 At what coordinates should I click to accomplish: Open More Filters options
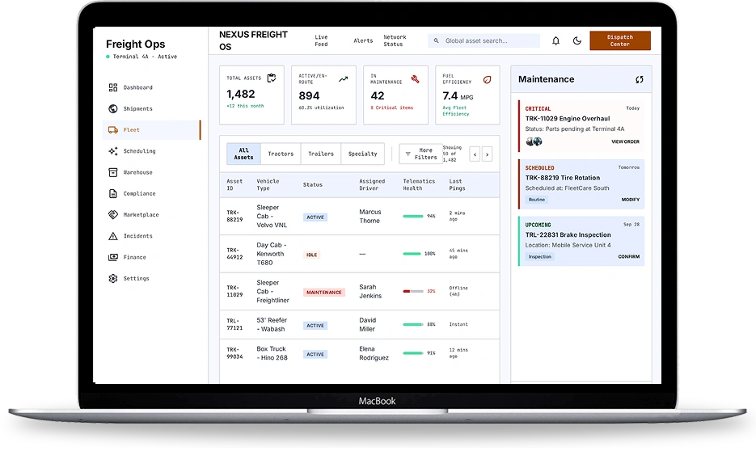[x=421, y=154]
